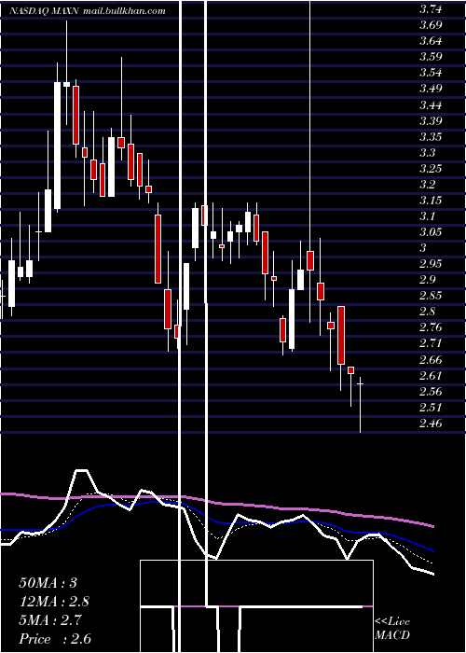The width and height of the screenshot is (466, 653).
Task: Click the 3.49 price axis label
Action: click(x=431, y=89)
